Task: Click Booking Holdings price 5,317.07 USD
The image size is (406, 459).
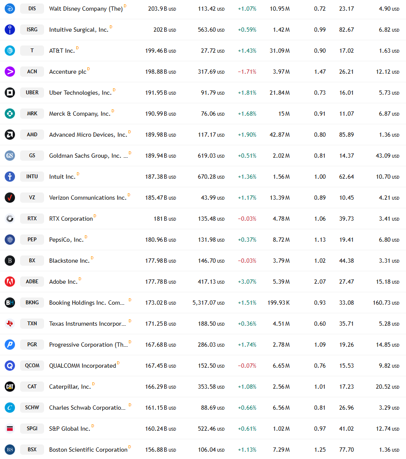Action: [208, 303]
